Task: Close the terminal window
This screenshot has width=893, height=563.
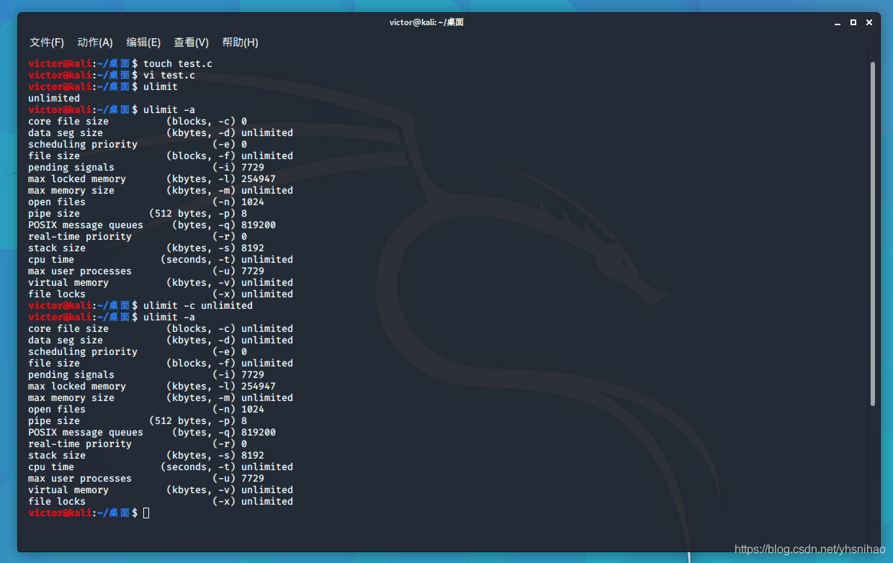Action: pos(869,22)
